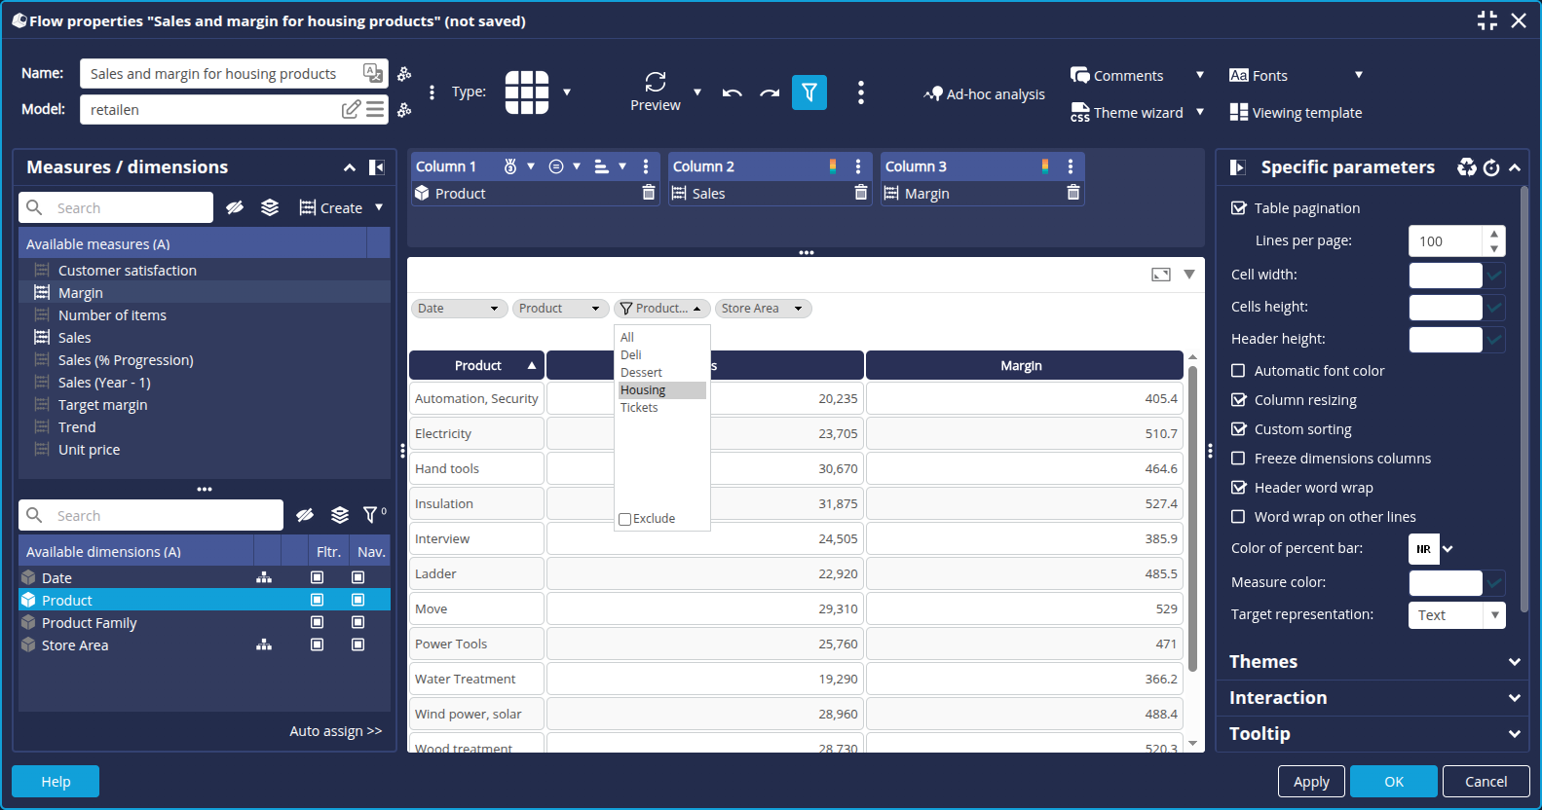Click the redo arrow icon
The image size is (1542, 810).
click(770, 93)
